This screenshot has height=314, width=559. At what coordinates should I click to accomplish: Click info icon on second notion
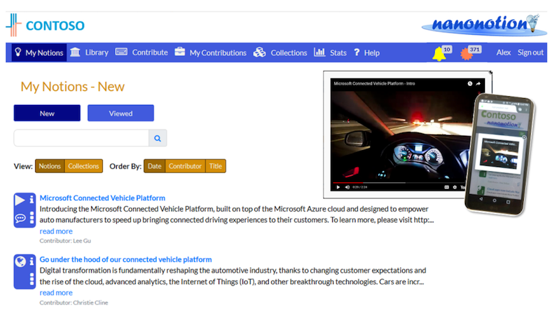[32, 262]
